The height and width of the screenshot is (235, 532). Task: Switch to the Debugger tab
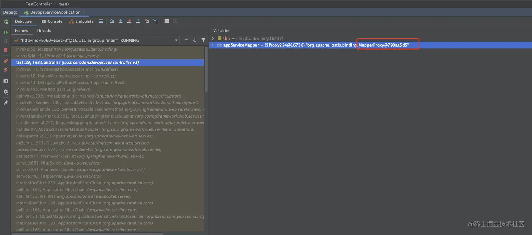pos(24,21)
